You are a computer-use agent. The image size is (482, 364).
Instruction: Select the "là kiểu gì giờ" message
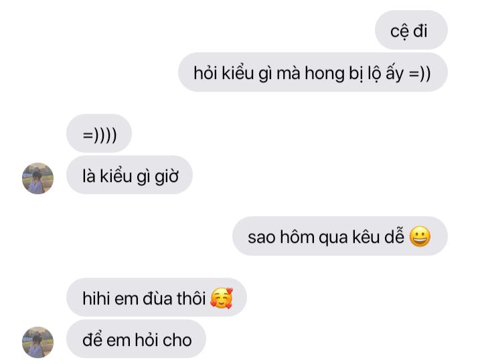pyautogui.click(x=129, y=175)
